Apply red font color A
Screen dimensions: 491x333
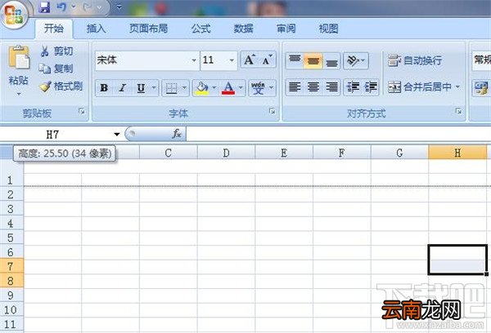pos(228,88)
